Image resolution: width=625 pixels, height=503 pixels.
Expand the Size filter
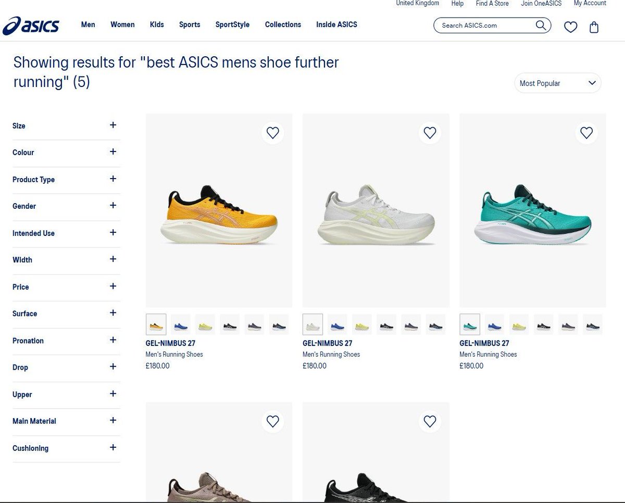(66, 125)
